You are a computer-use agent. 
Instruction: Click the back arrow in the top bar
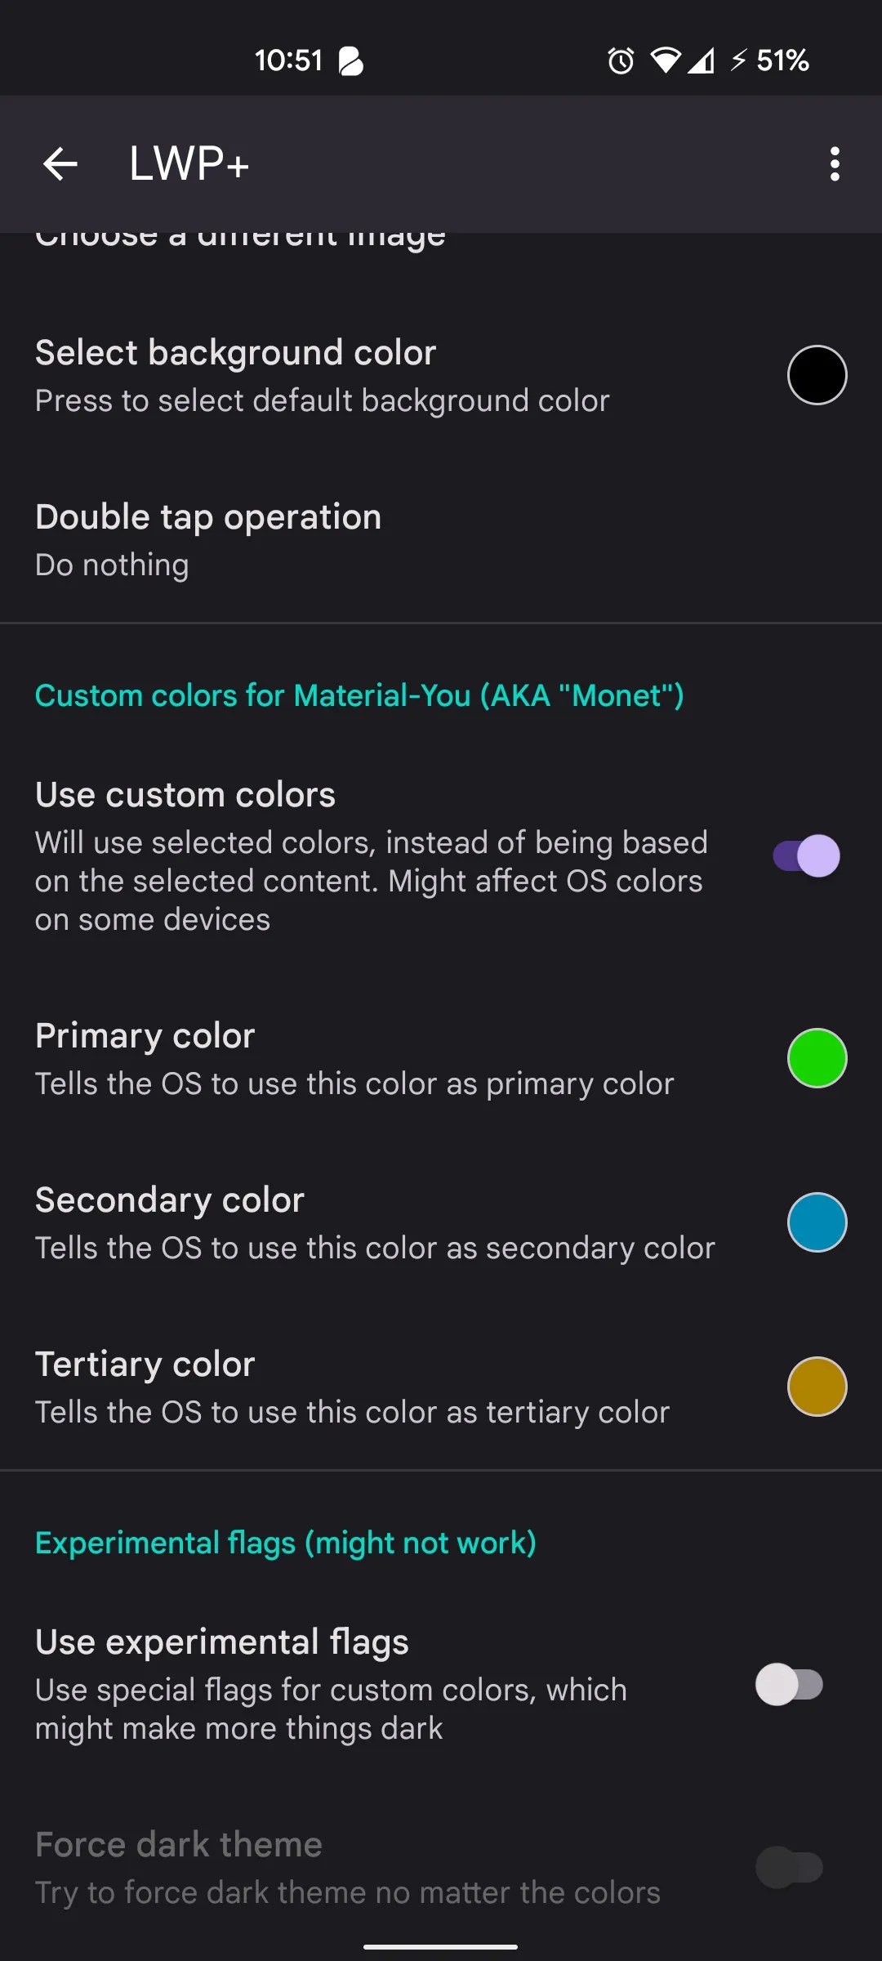click(x=61, y=163)
